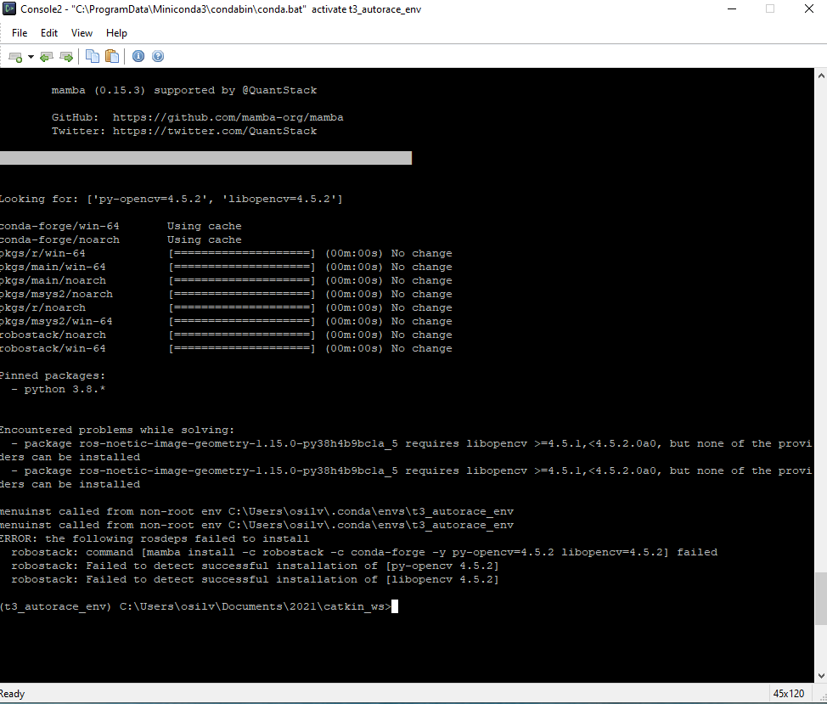This screenshot has height=704, width=827.
Task: Click the 'Ready' status bar text
Action: [x=12, y=694]
